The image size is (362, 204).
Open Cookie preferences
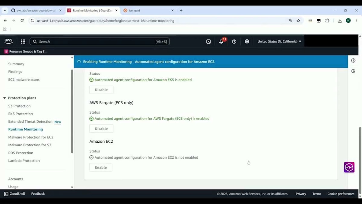pos(341,194)
